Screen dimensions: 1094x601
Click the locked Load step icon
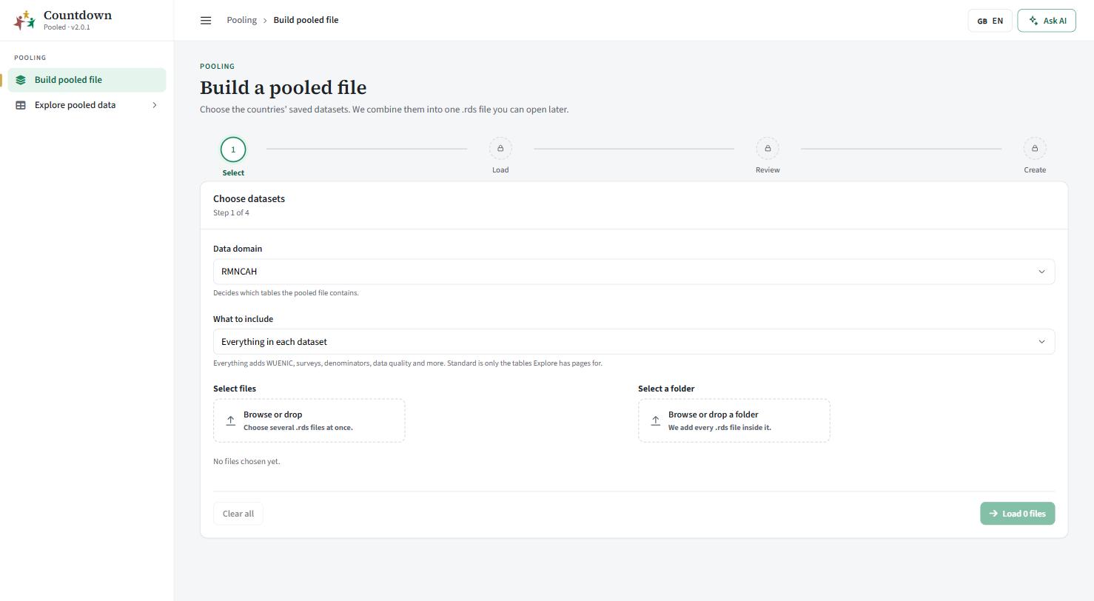coord(500,149)
